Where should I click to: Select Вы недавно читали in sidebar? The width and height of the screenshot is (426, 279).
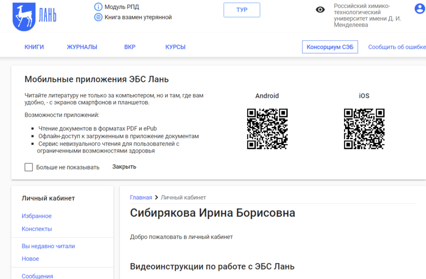point(48,246)
